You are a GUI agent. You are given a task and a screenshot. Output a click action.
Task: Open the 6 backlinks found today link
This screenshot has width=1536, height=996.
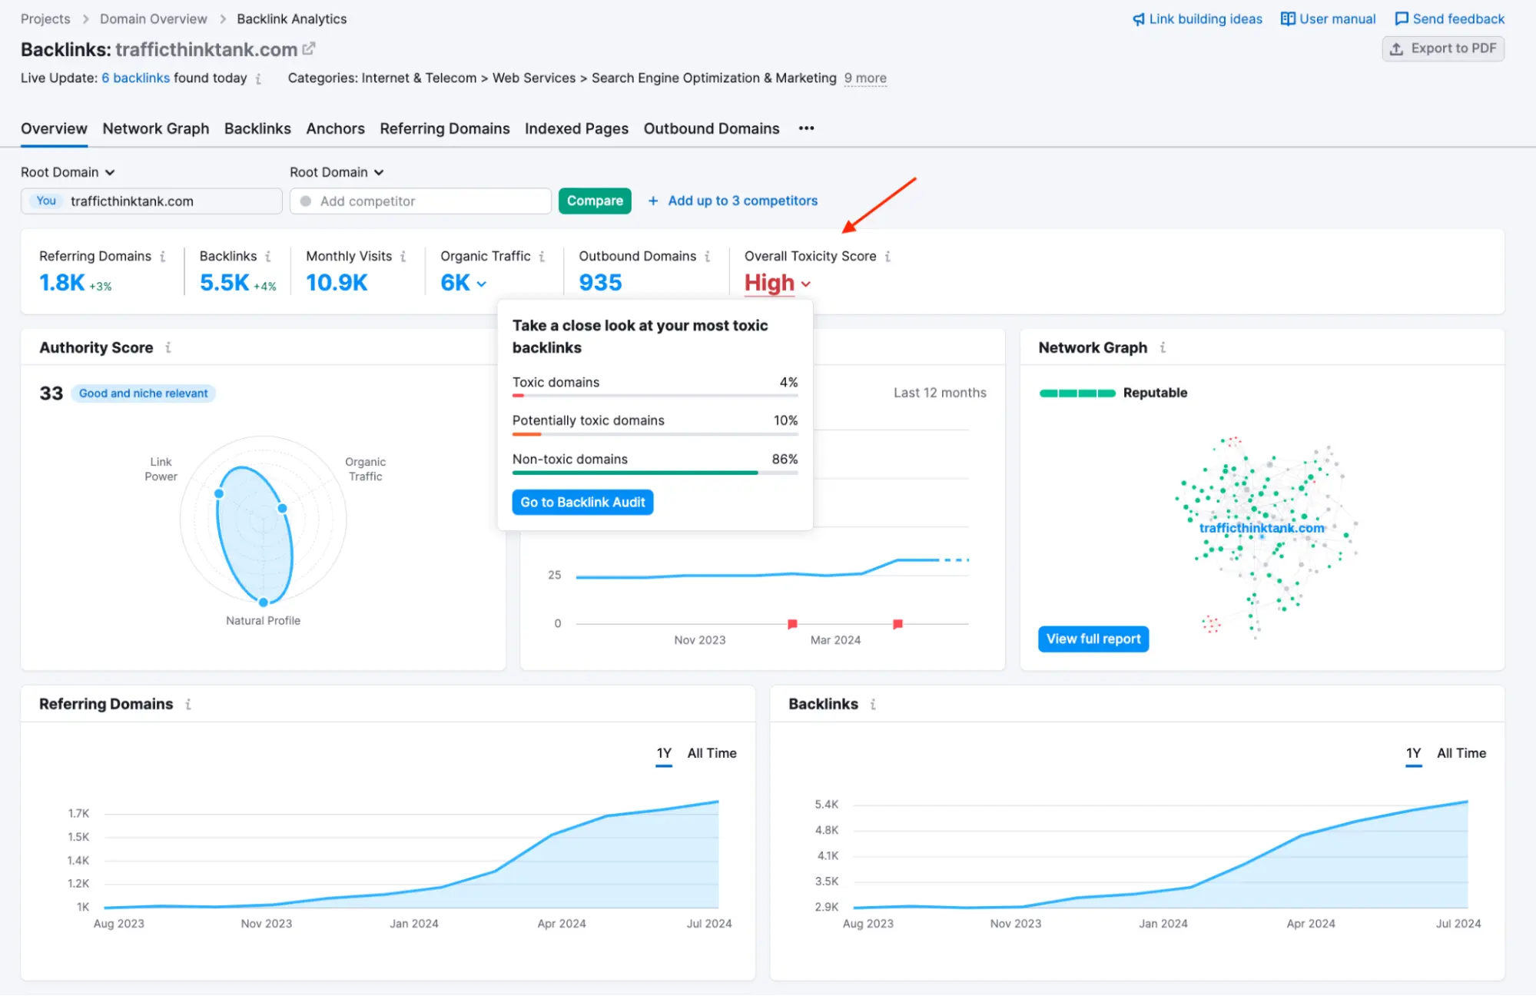click(x=136, y=78)
